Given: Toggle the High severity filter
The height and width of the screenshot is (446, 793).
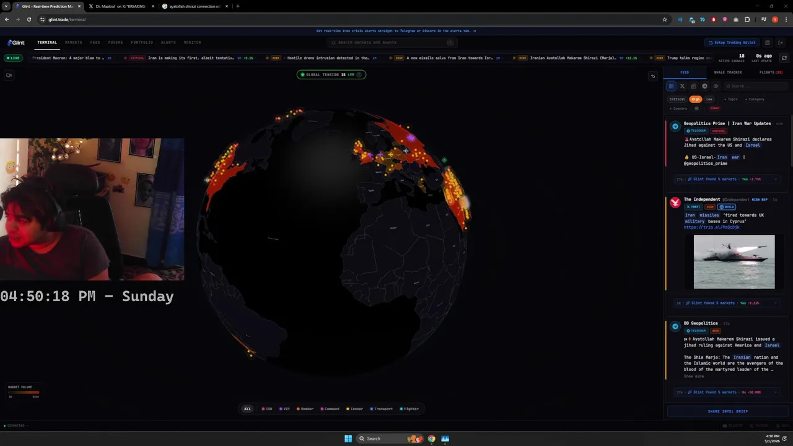Looking at the screenshot, I should tap(696, 99).
